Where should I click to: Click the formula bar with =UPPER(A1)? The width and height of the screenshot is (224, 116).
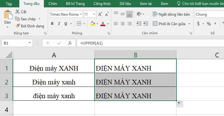[150, 43]
